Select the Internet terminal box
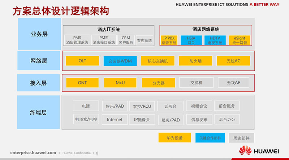This screenshot has height=160, width=289. 115,120
